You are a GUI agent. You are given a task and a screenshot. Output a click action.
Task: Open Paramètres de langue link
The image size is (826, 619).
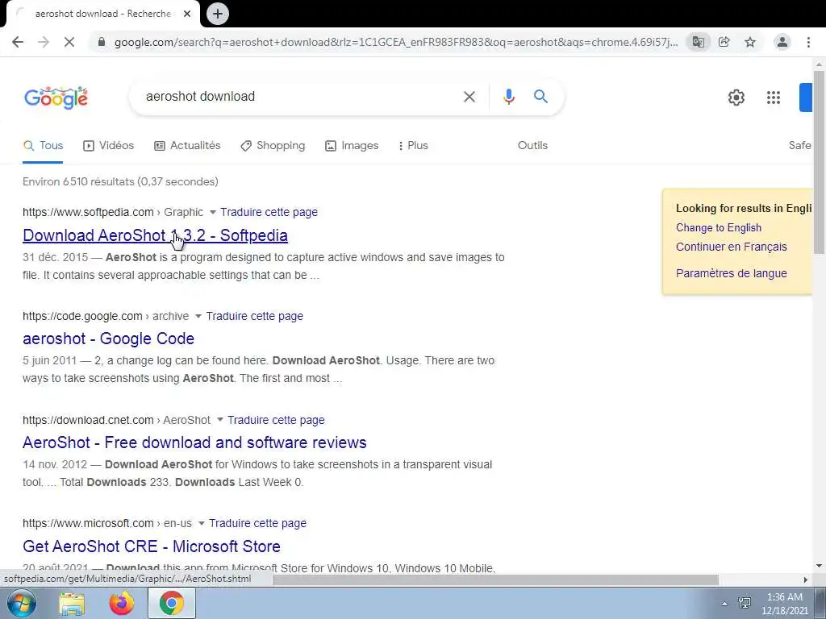(731, 274)
